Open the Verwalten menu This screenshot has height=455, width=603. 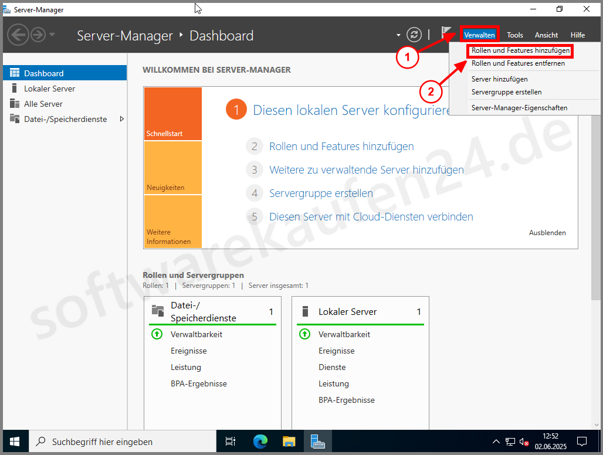pyautogui.click(x=479, y=35)
